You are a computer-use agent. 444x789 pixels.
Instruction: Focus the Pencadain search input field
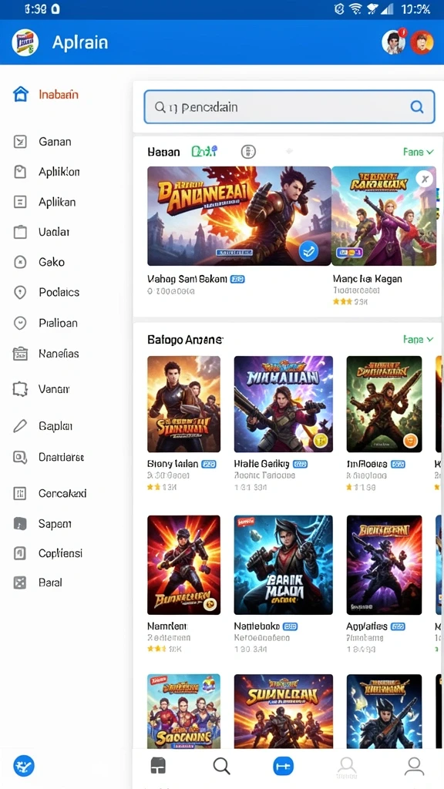(289, 106)
